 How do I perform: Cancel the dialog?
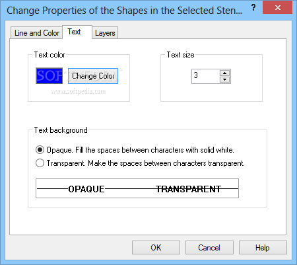209,248
